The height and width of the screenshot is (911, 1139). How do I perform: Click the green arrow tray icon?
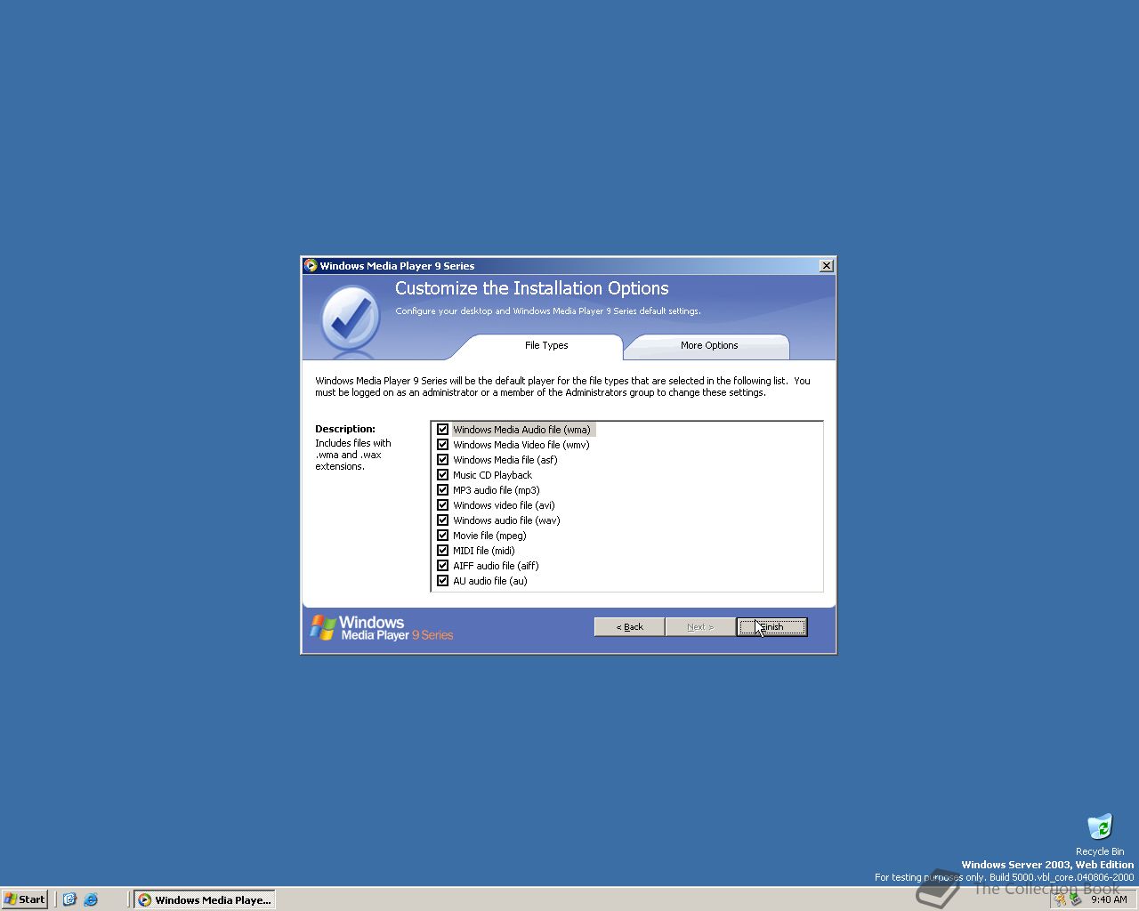[1075, 899]
